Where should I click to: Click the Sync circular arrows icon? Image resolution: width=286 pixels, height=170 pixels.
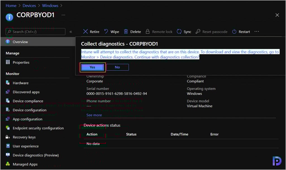[179, 32]
